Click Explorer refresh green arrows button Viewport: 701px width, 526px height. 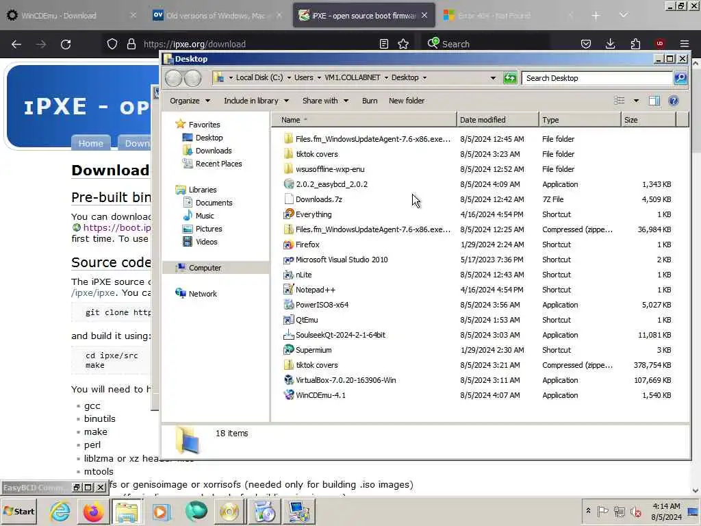point(510,78)
